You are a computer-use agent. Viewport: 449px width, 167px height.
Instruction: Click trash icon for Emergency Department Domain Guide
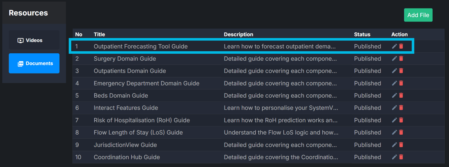[401, 83]
